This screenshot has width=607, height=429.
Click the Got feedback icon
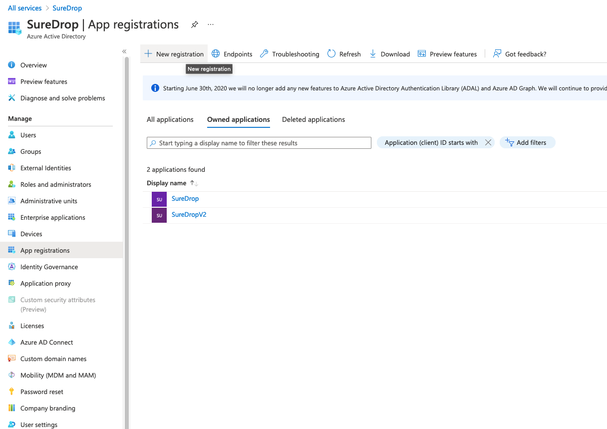[x=497, y=54]
